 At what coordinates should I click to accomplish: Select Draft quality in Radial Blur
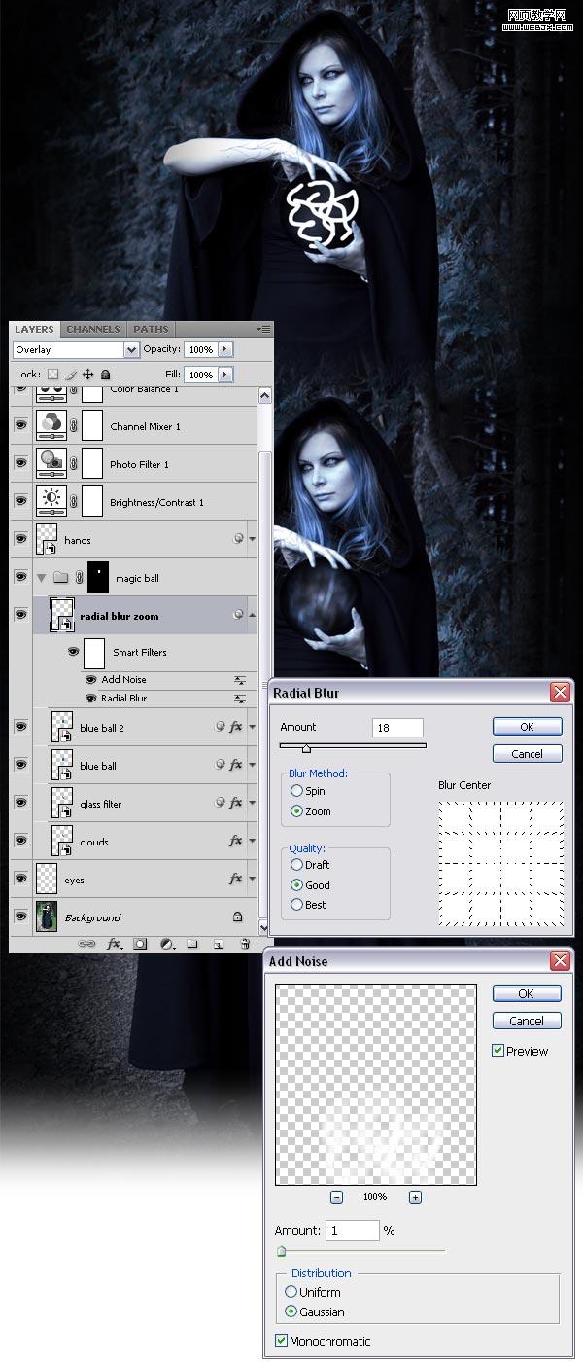point(296,864)
